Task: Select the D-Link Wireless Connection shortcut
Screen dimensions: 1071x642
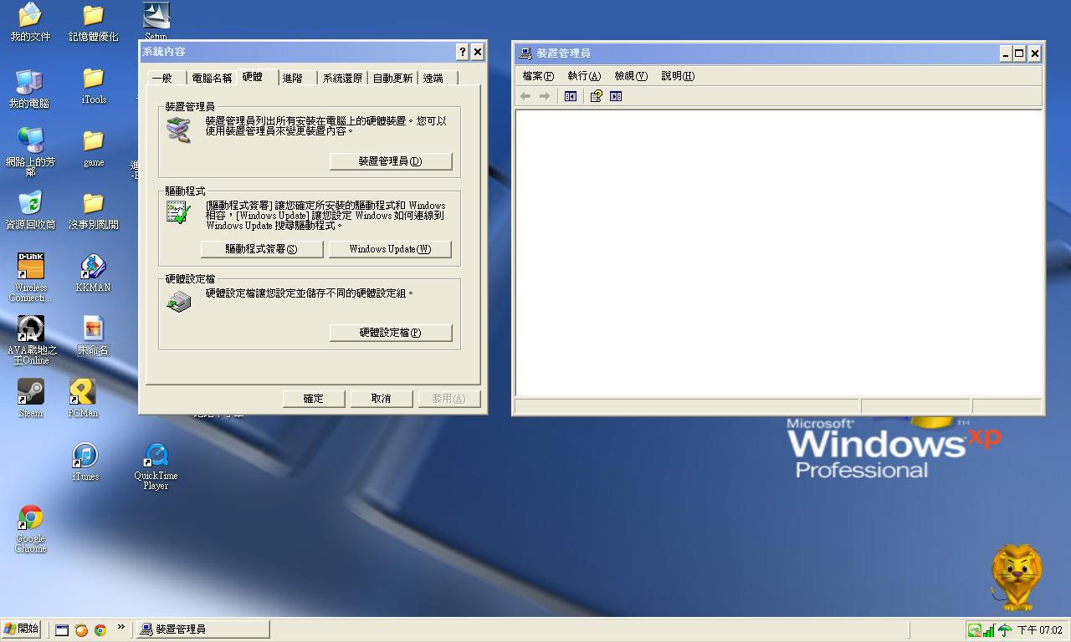Action: pos(30,277)
